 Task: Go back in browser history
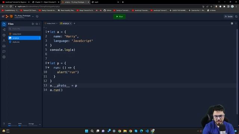tap(3, 6)
